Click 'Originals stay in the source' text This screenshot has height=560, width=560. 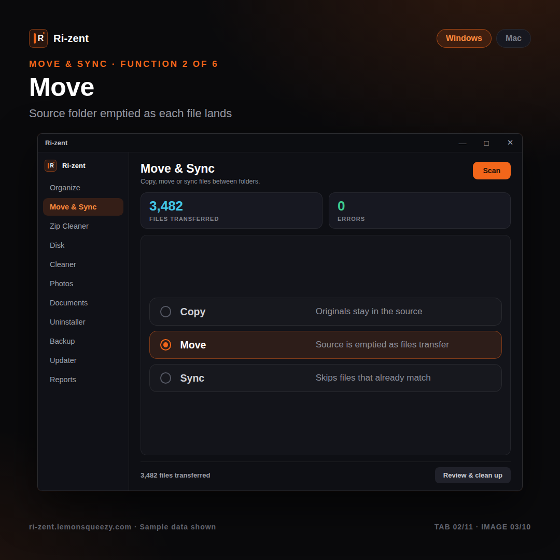click(369, 312)
